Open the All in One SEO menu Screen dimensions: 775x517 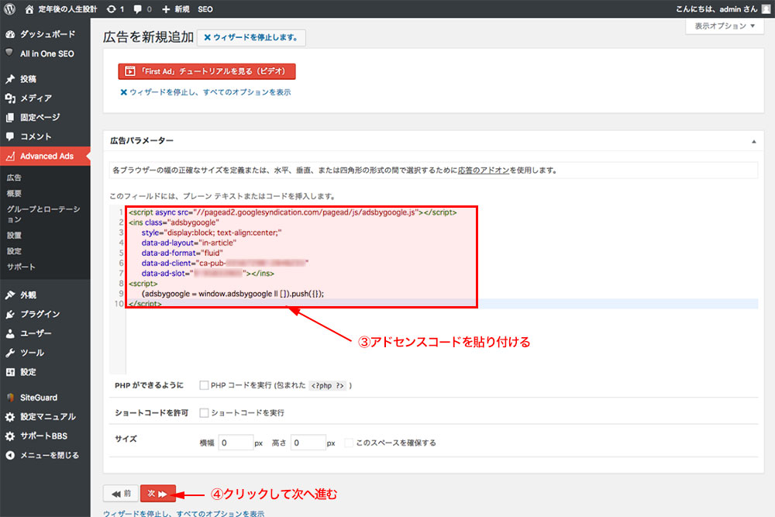[45, 54]
